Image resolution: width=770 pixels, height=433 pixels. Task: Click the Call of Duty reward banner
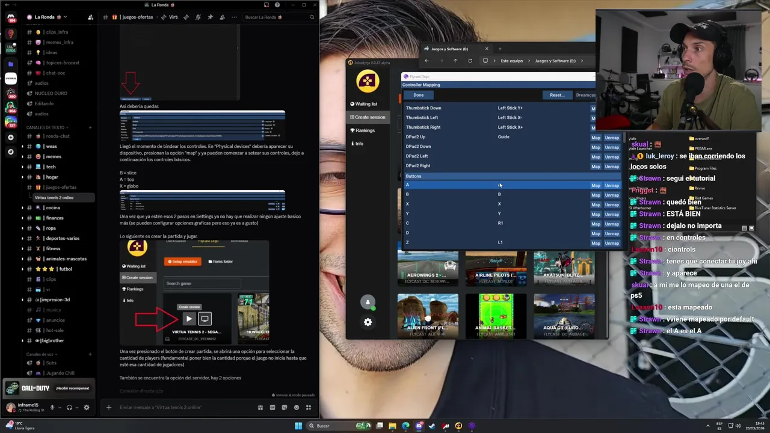coord(48,388)
